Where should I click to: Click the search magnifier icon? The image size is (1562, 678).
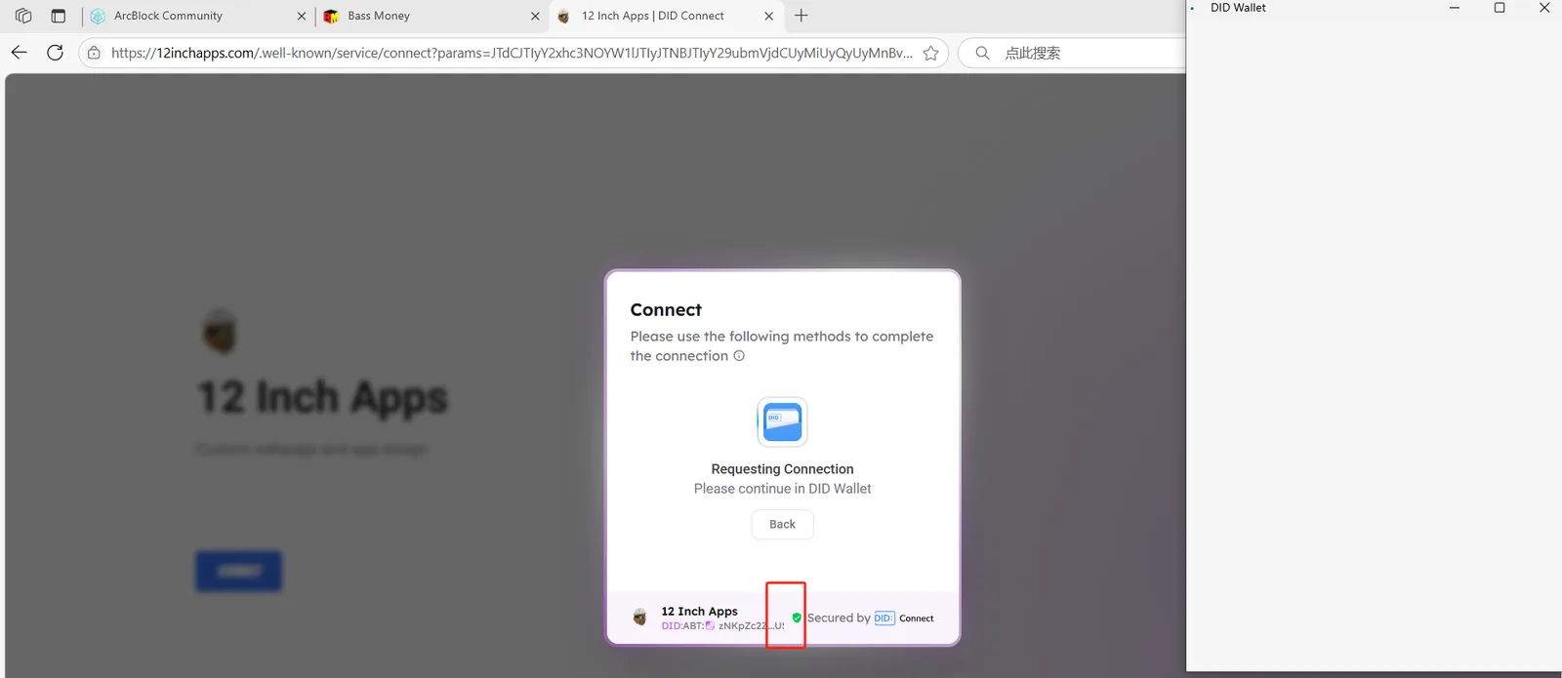point(982,53)
